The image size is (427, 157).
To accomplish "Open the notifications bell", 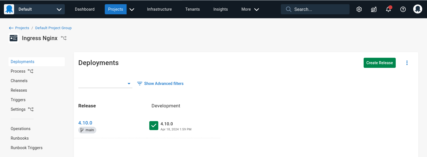I will (x=388, y=9).
